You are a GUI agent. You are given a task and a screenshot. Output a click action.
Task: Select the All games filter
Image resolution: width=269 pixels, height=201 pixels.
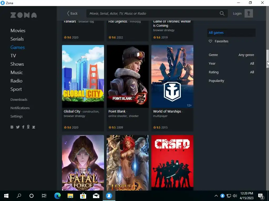[x=231, y=33]
